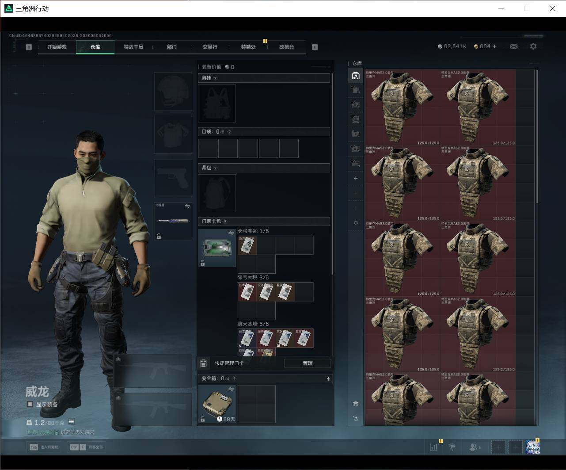Click the player avatar in bottom bar

click(533, 447)
